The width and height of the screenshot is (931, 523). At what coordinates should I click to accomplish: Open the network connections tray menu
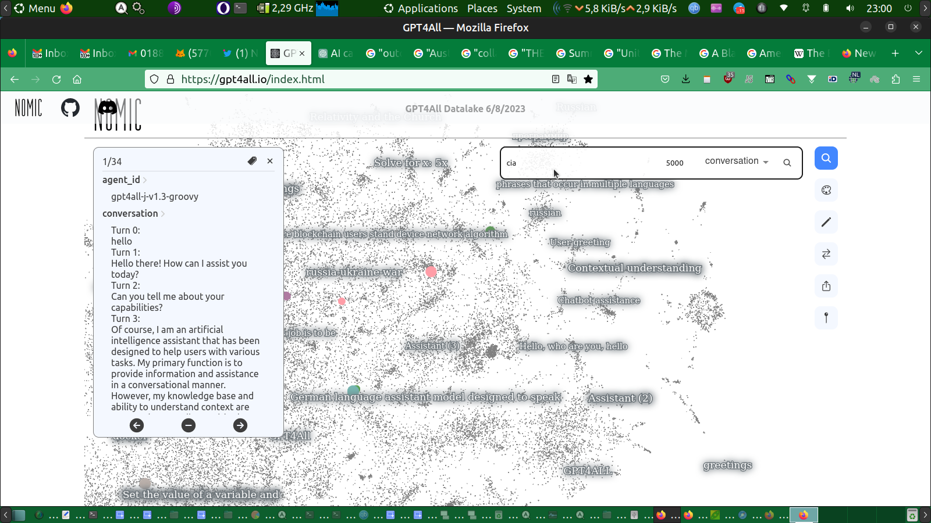pyautogui.click(x=784, y=8)
